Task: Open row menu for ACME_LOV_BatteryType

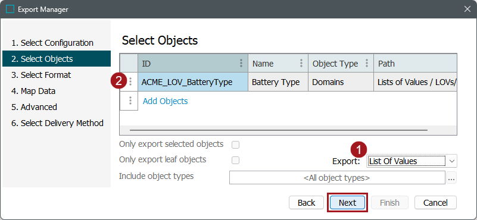Action: [130, 81]
